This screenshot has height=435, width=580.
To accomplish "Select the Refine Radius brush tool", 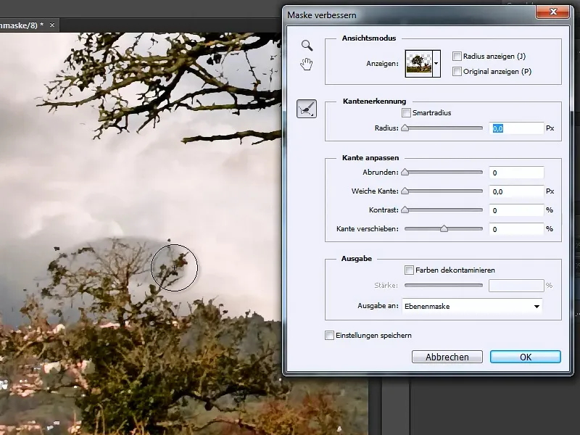I will 306,109.
